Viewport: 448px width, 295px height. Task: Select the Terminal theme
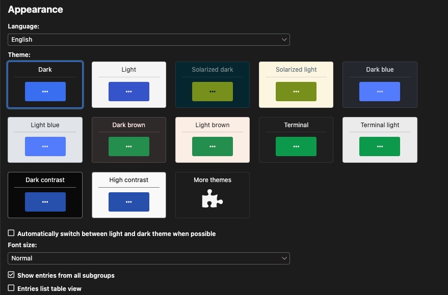pyautogui.click(x=296, y=140)
